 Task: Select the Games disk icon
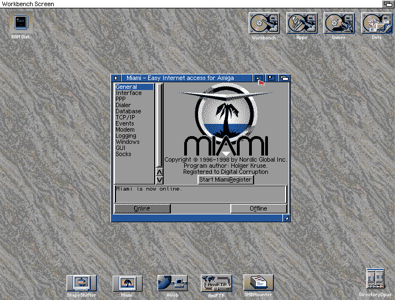pyautogui.click(x=339, y=23)
